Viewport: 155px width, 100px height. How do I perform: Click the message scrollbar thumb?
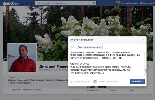[x=145, y=71]
